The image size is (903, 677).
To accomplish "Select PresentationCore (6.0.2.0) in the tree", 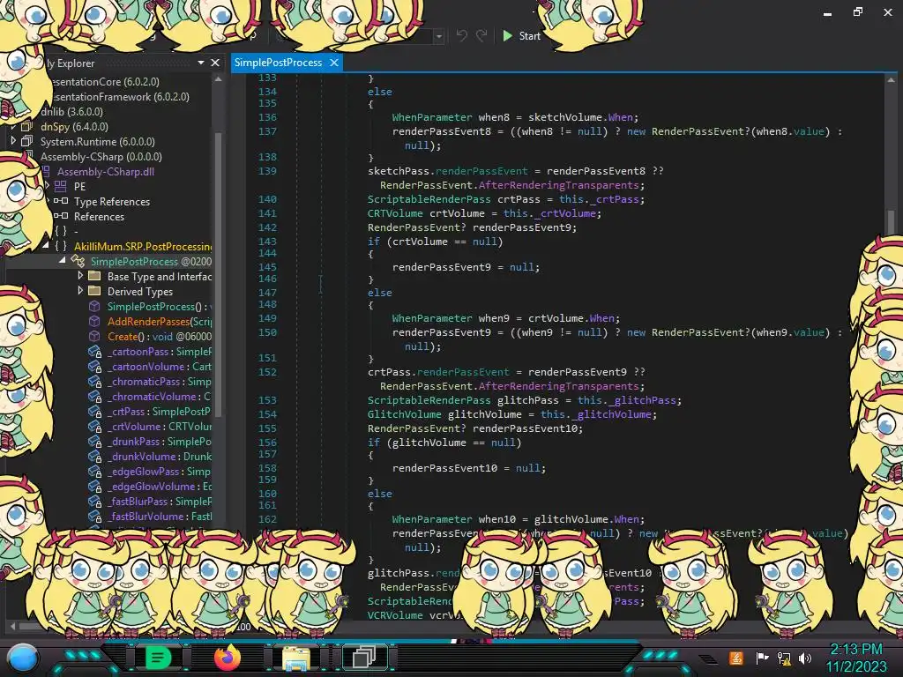I will [x=105, y=81].
